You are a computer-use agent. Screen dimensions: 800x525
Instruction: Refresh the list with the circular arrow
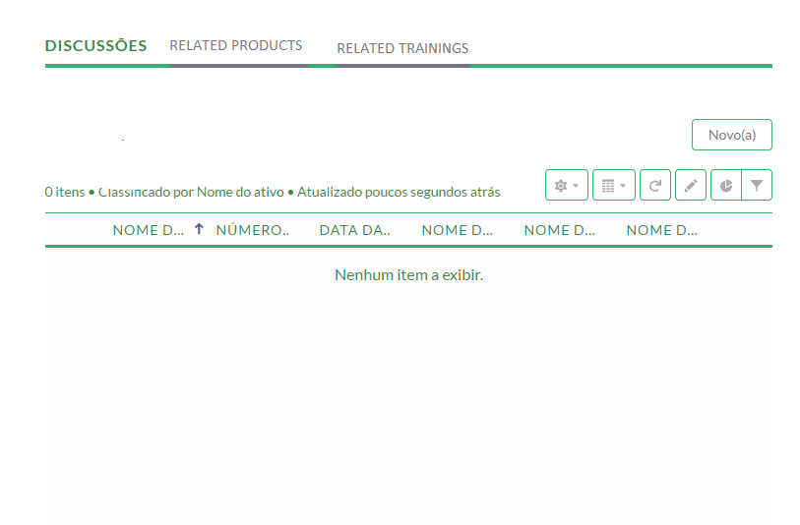click(x=654, y=186)
